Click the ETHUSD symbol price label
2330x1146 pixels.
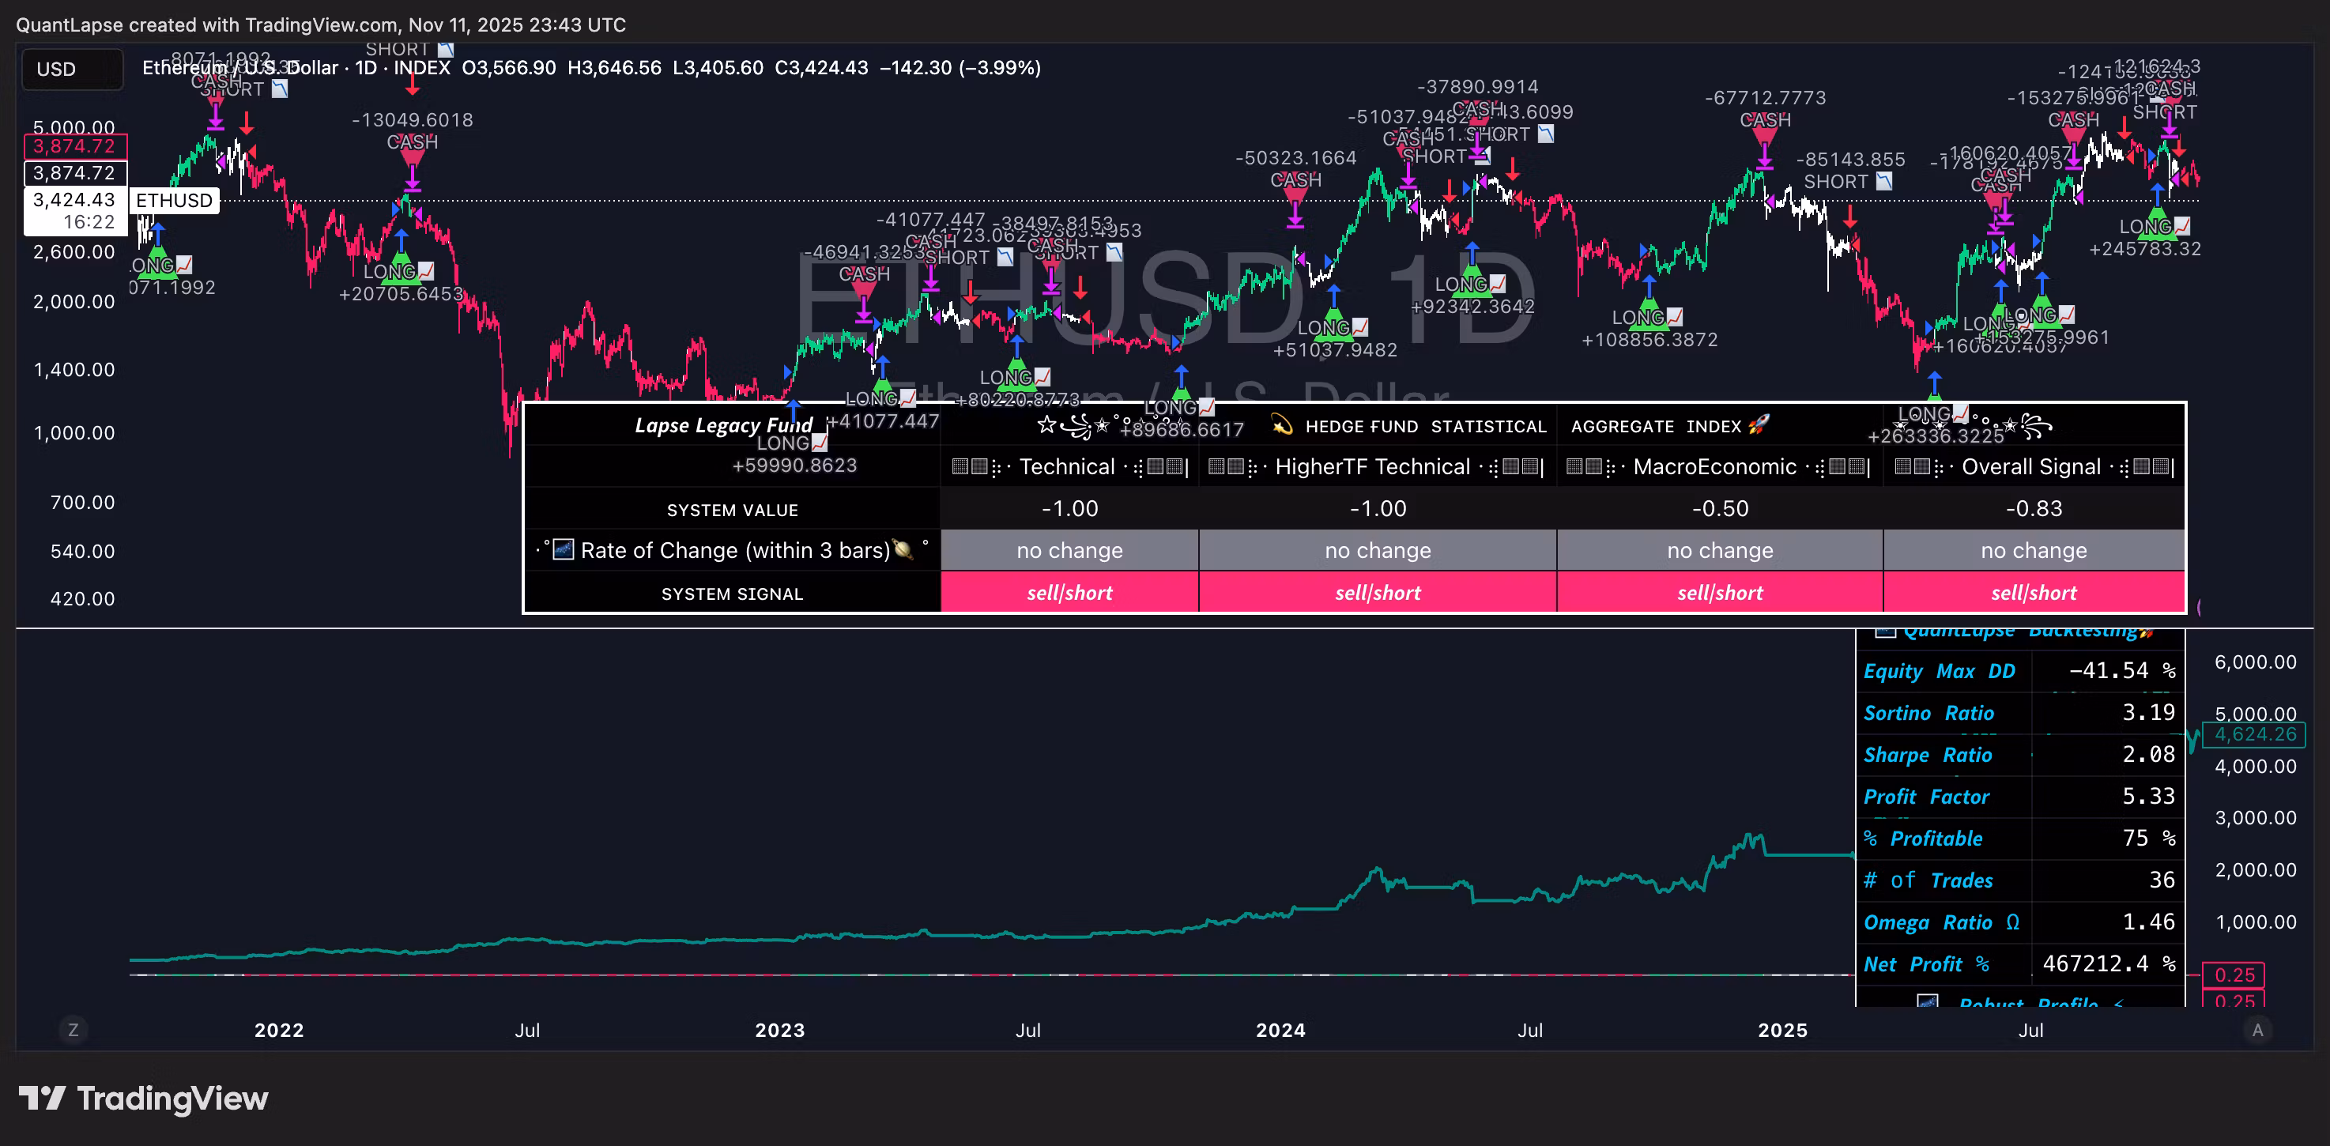(x=174, y=201)
